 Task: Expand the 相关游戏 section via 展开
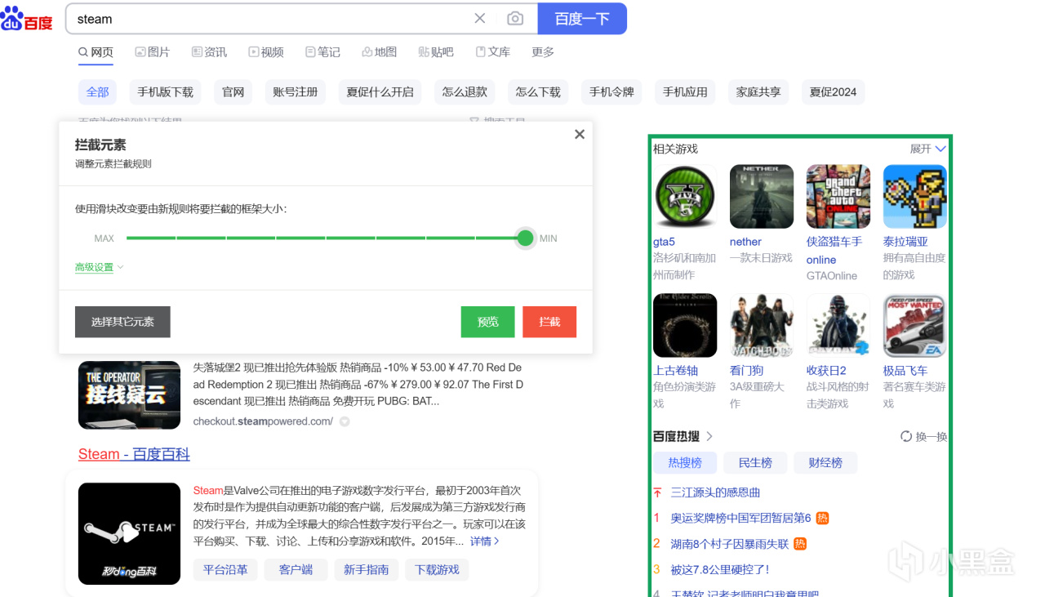coord(928,149)
